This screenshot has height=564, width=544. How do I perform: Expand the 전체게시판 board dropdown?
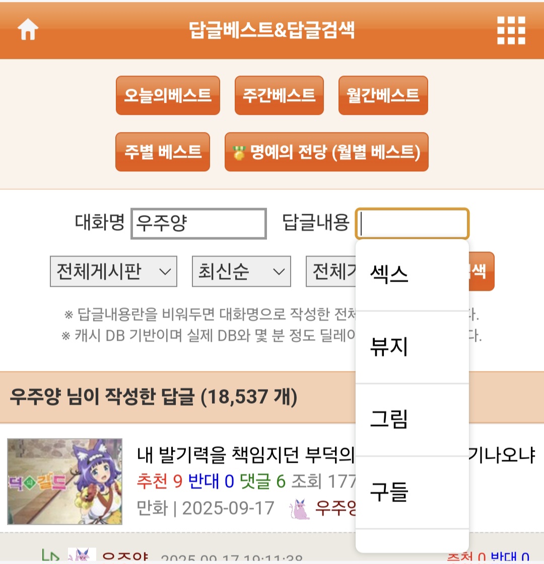[x=114, y=271]
